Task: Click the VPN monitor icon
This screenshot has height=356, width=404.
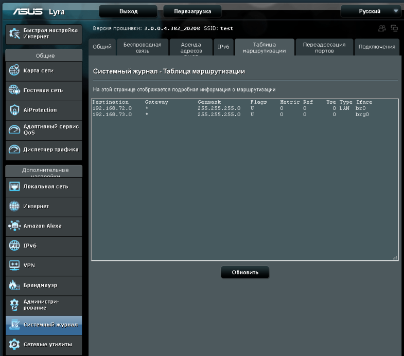Action: (14, 265)
